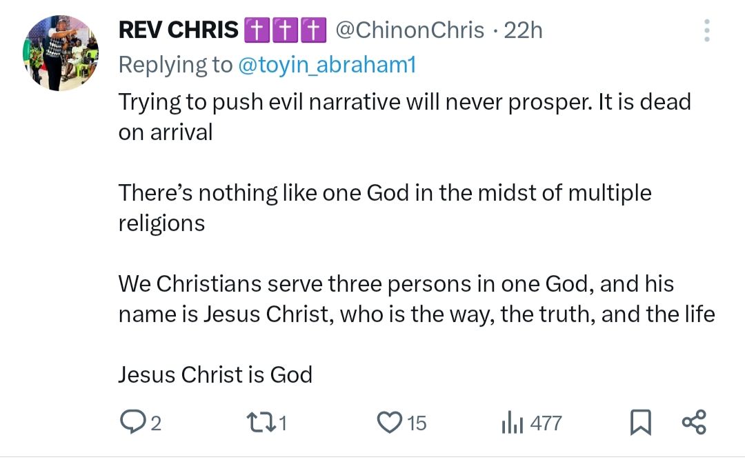745x464 pixels.
Task: Click the reply count 2
Action: tap(155, 423)
